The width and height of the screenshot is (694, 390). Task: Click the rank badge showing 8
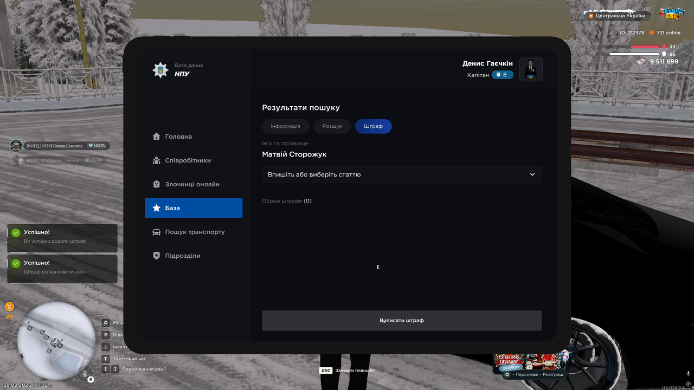coord(503,75)
